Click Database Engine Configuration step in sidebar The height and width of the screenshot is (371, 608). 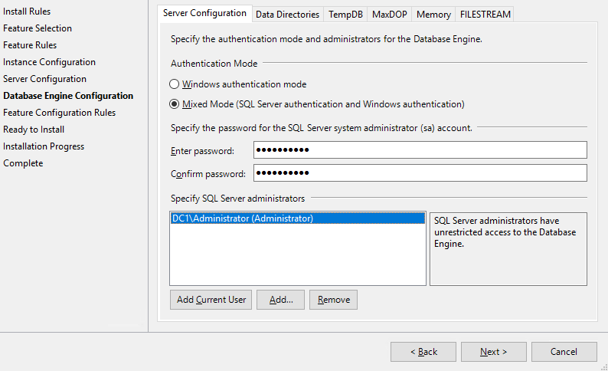click(x=68, y=96)
